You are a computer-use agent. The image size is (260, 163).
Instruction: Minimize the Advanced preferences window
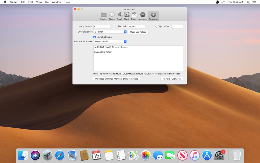point(79,9)
